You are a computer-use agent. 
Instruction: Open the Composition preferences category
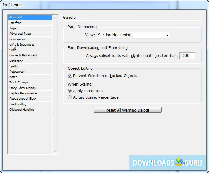[30, 39]
